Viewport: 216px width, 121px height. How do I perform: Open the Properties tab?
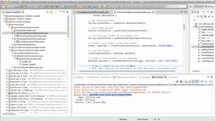pyautogui.click(x=93, y=77)
